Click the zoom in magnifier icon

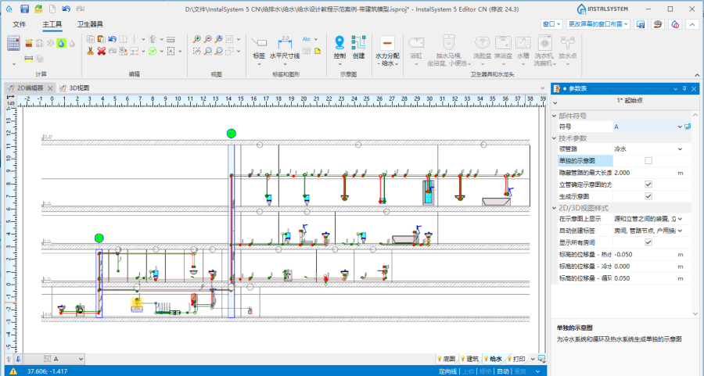point(197,38)
